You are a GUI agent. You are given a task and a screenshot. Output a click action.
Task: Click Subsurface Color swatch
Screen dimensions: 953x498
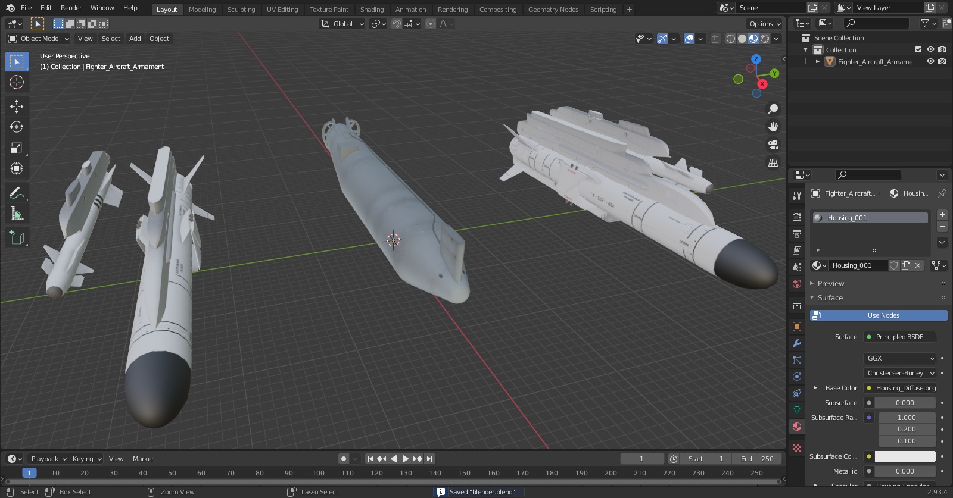[905, 456]
